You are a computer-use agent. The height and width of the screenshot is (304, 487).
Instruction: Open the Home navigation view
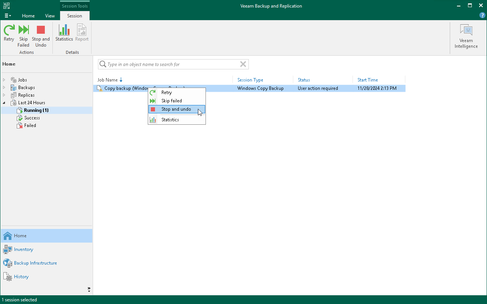pyautogui.click(x=46, y=236)
